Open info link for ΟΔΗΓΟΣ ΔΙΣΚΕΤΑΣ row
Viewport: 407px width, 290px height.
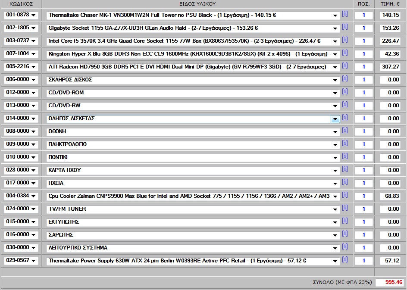(345, 117)
